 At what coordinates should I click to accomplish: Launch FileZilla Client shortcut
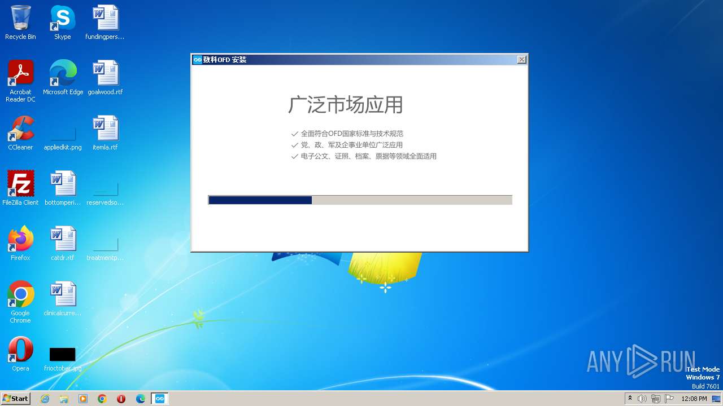(x=20, y=188)
